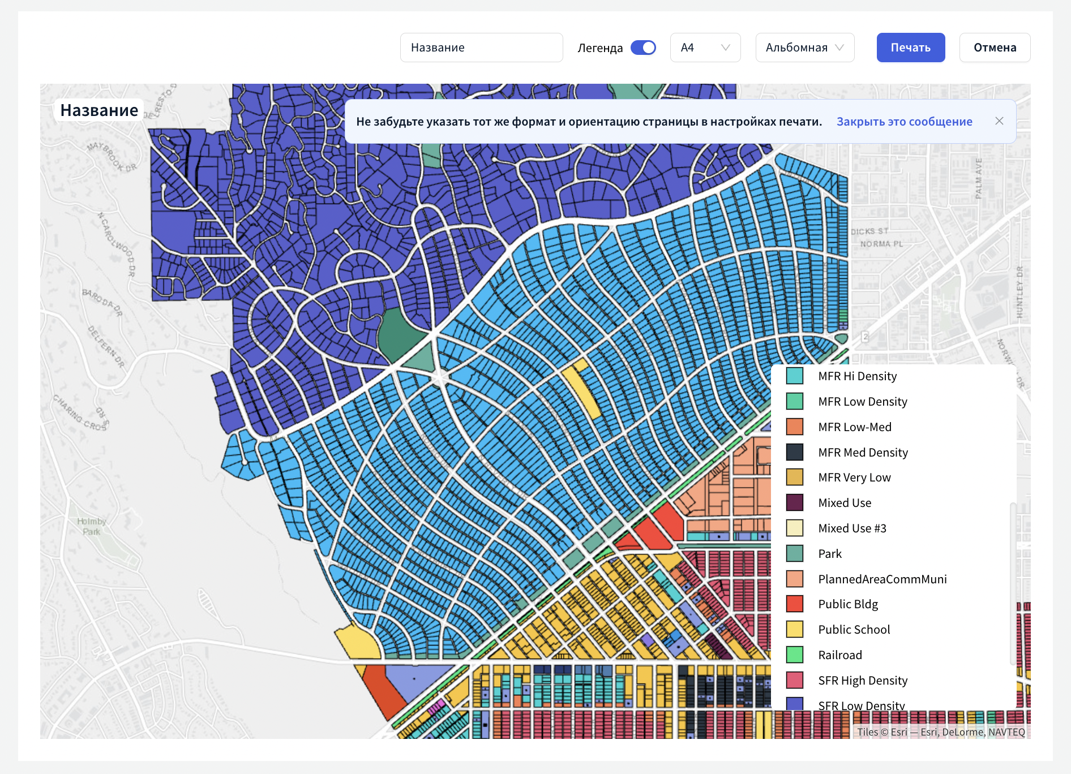
Task: Open the A4 paper size dropdown
Action: pyautogui.click(x=705, y=48)
